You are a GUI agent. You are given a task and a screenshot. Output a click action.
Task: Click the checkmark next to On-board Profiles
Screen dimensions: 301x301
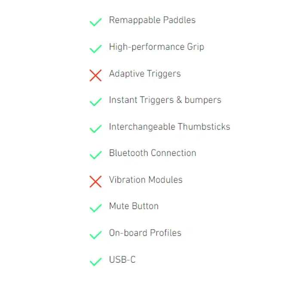pos(95,235)
